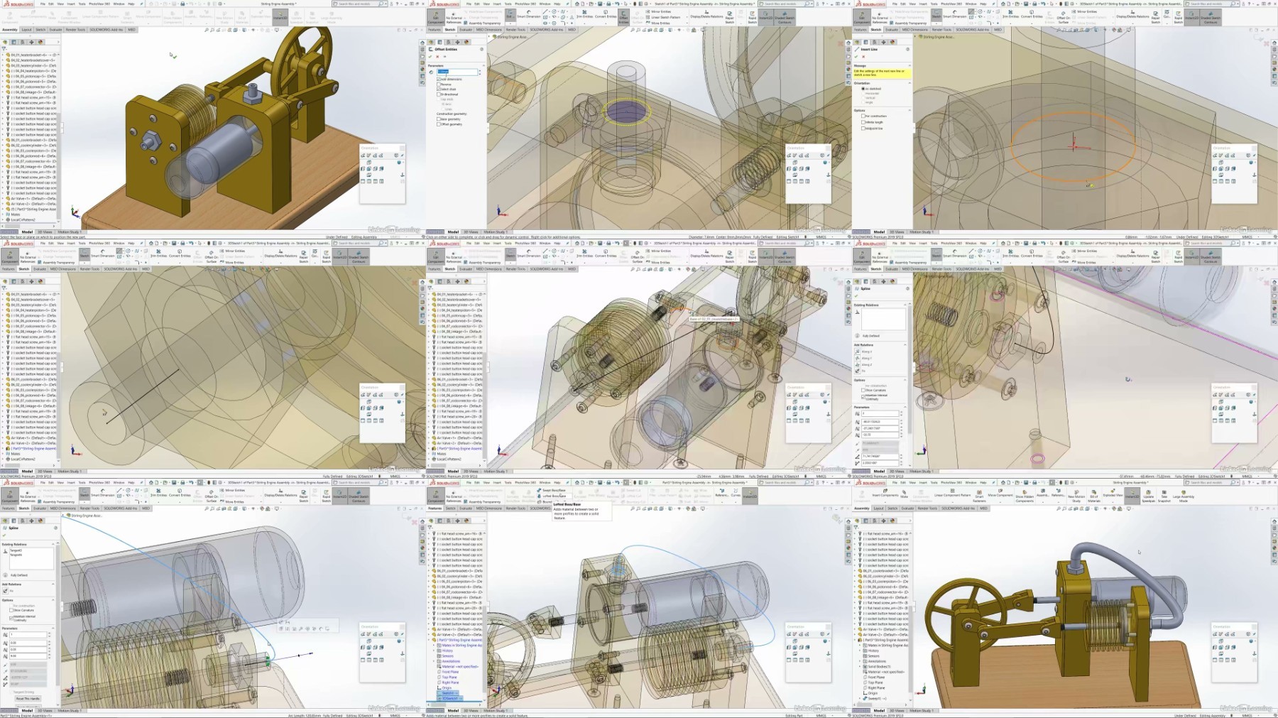Open the File menu in Offset Entities window
This screenshot has height=718, width=1278.
[469, 4]
